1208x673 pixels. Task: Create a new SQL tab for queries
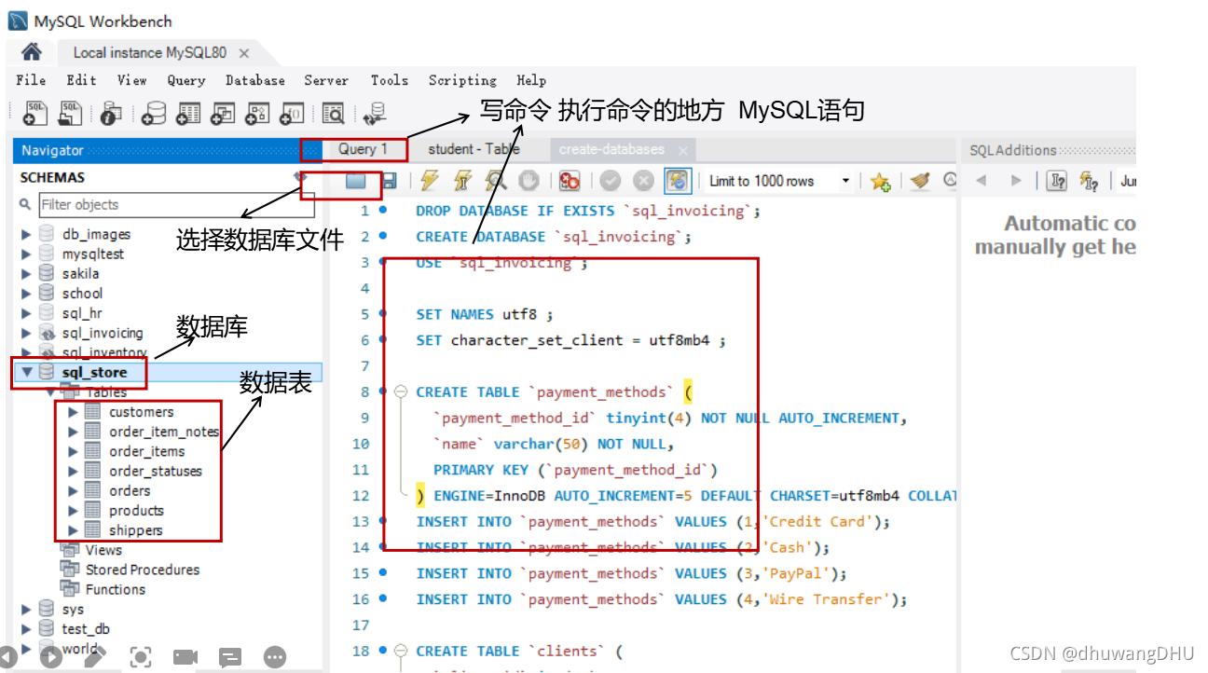point(35,113)
